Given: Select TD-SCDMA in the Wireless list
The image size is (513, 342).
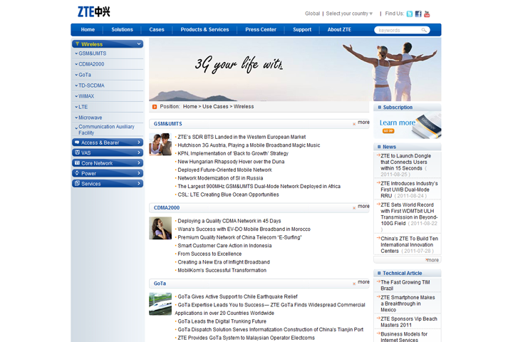Looking at the screenshot, I should point(91,85).
